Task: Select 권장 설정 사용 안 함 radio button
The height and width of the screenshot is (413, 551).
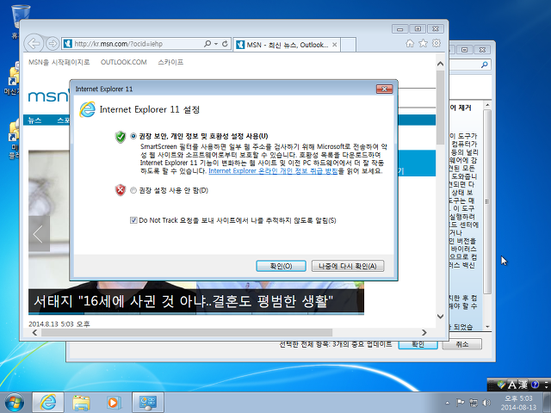Action: click(x=133, y=190)
